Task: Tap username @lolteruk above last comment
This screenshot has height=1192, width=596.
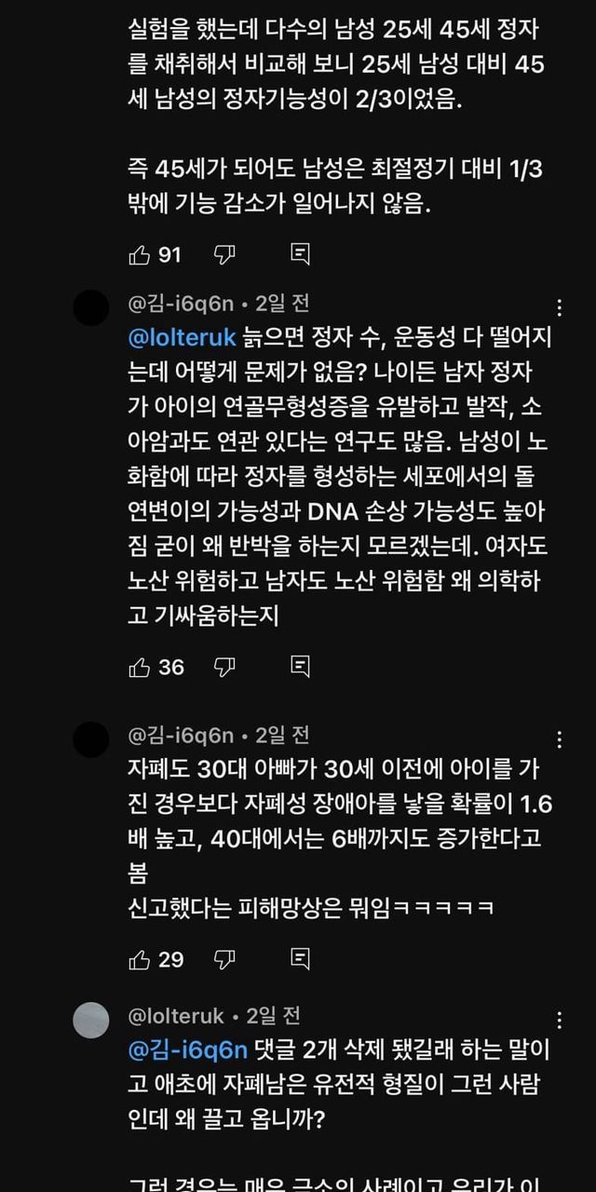Action: 174,1015
